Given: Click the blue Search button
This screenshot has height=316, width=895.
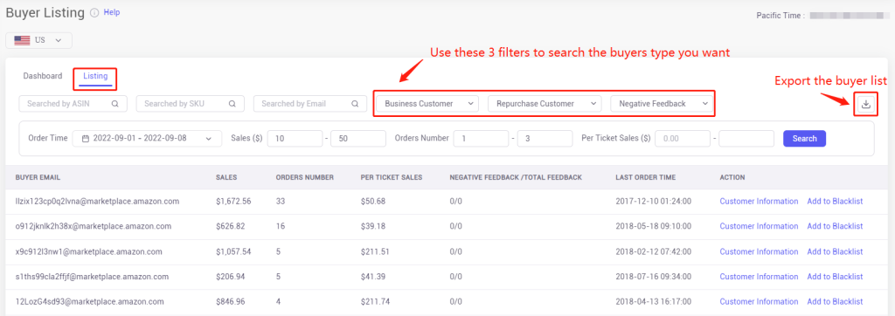Looking at the screenshot, I should point(804,139).
